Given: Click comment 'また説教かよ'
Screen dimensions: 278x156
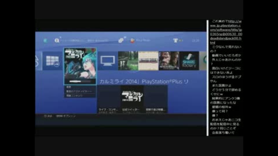Looking at the screenshot, I should click(222, 86).
